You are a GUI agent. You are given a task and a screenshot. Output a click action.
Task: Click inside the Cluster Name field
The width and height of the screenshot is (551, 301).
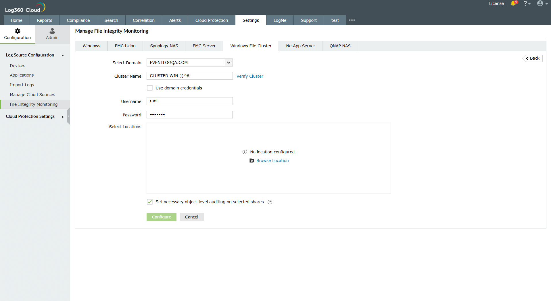coord(189,76)
